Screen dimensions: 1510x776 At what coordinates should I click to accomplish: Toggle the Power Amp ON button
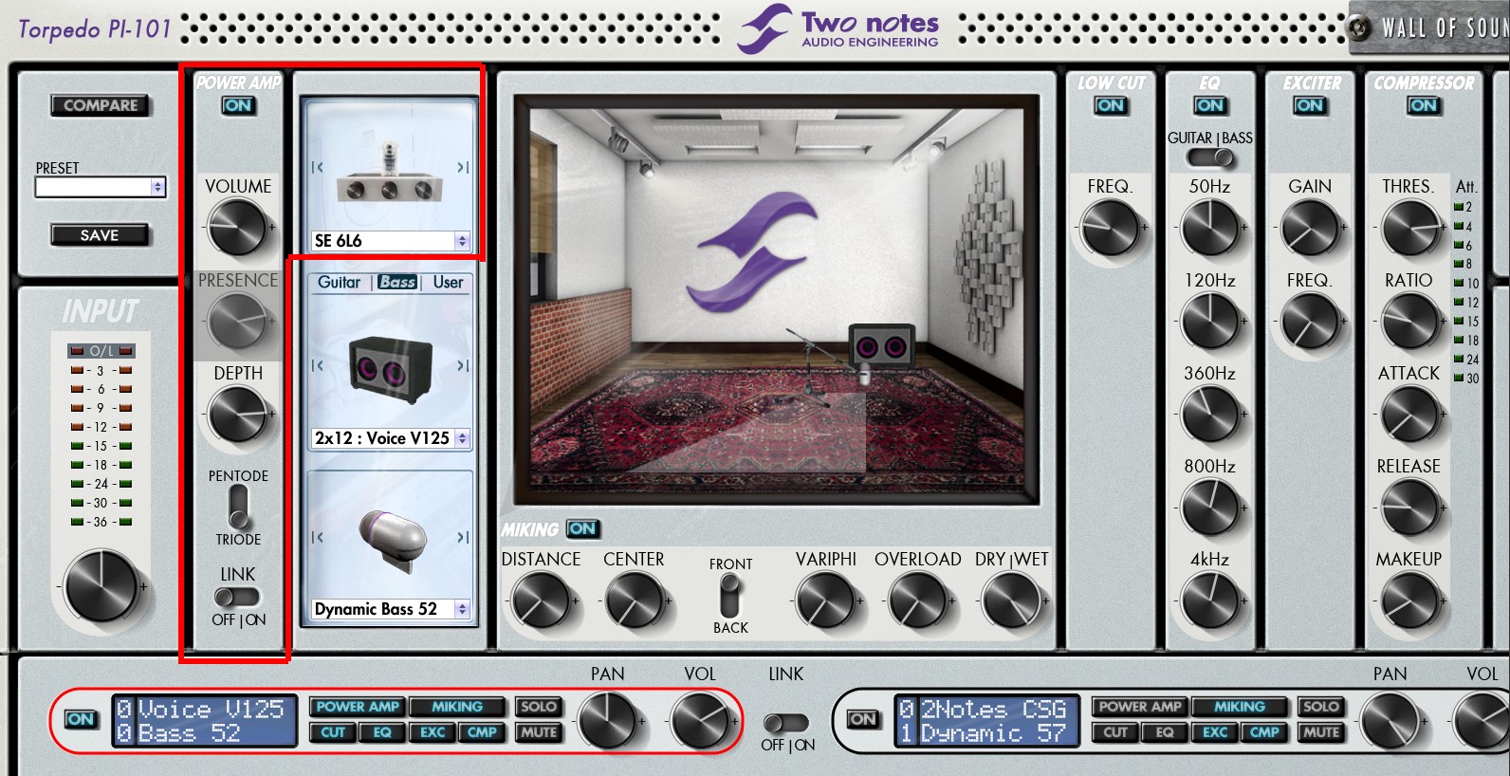[x=238, y=105]
